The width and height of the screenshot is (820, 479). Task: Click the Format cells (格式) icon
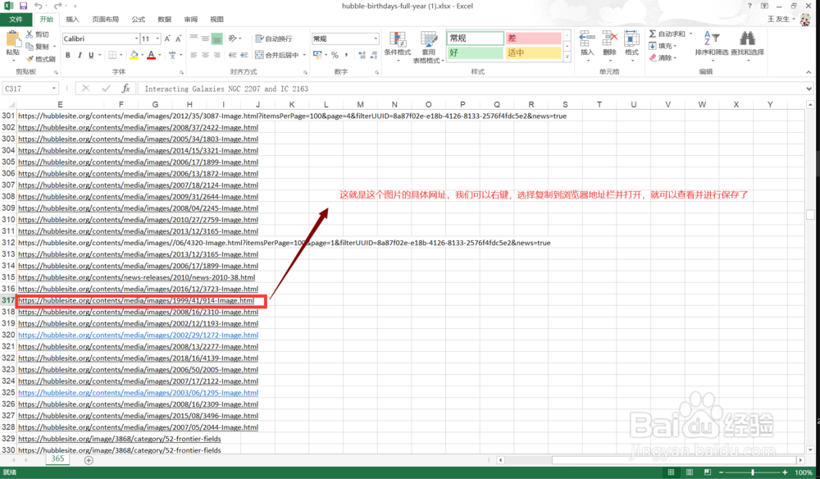631,39
